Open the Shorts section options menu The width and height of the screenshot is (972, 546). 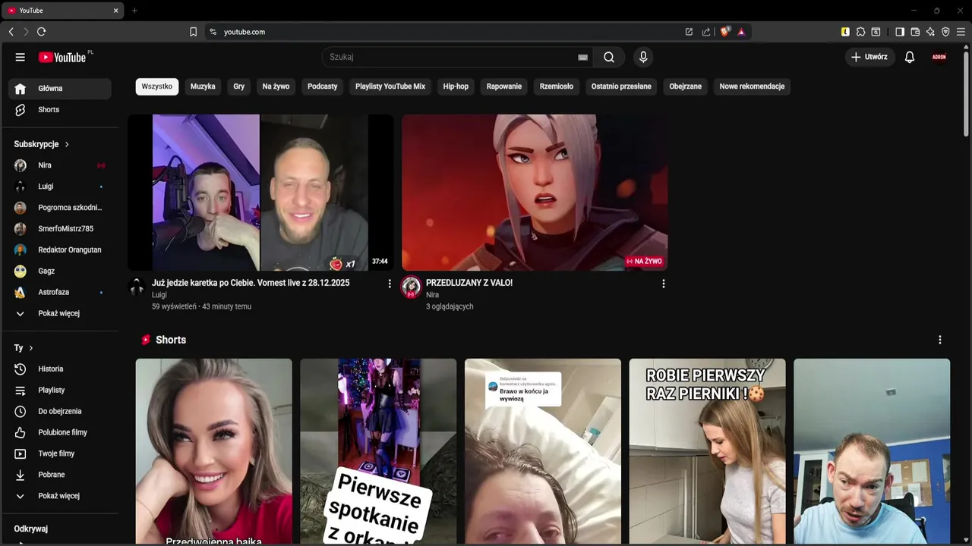click(x=939, y=340)
